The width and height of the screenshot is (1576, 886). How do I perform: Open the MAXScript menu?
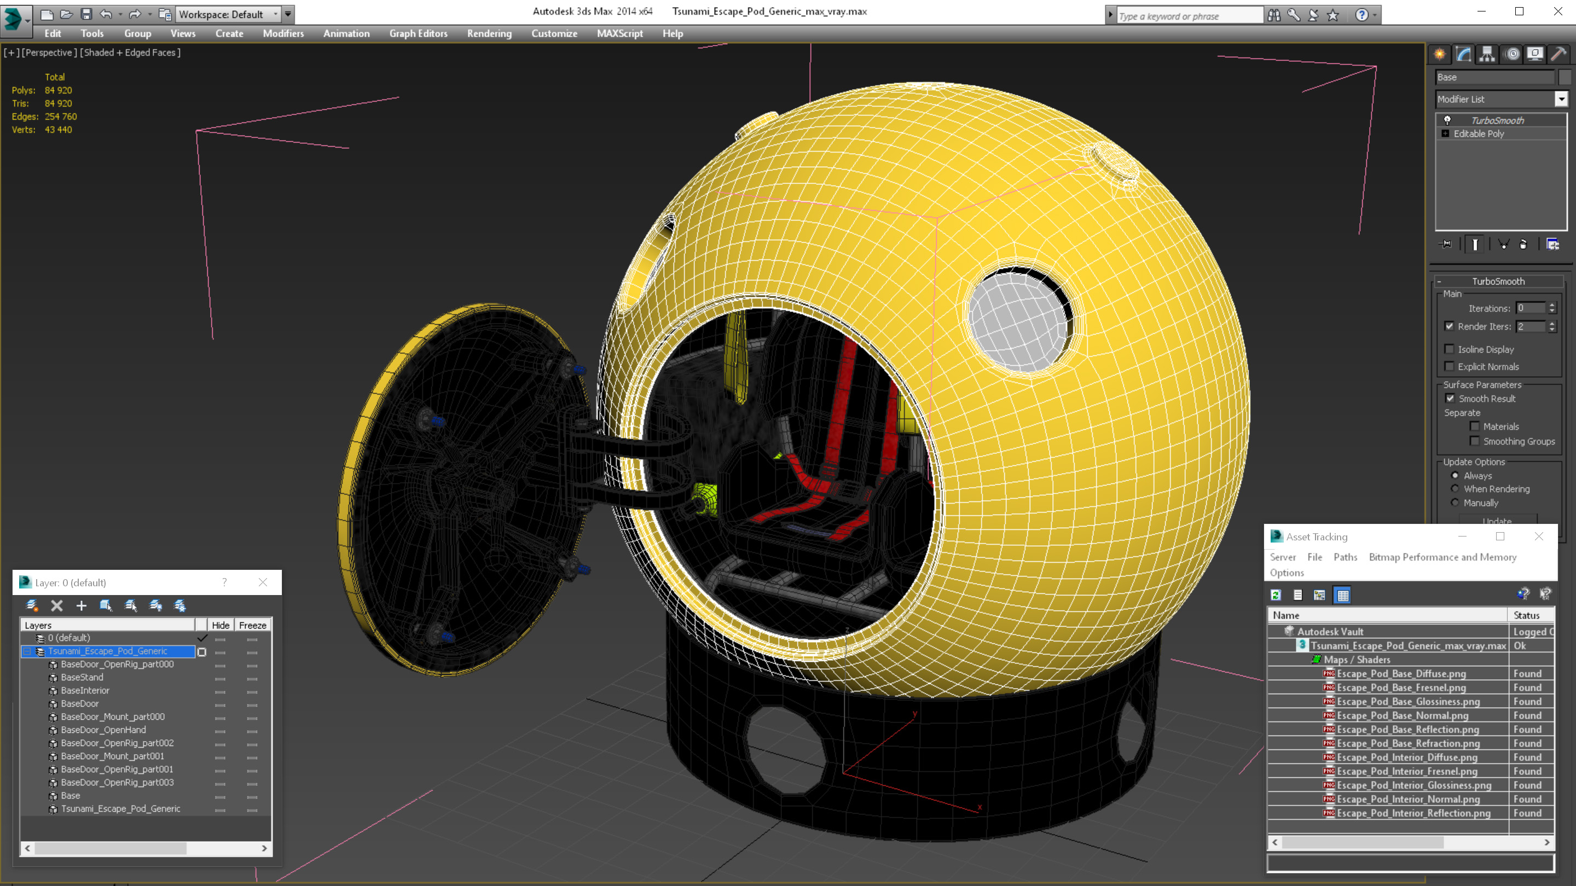click(620, 33)
